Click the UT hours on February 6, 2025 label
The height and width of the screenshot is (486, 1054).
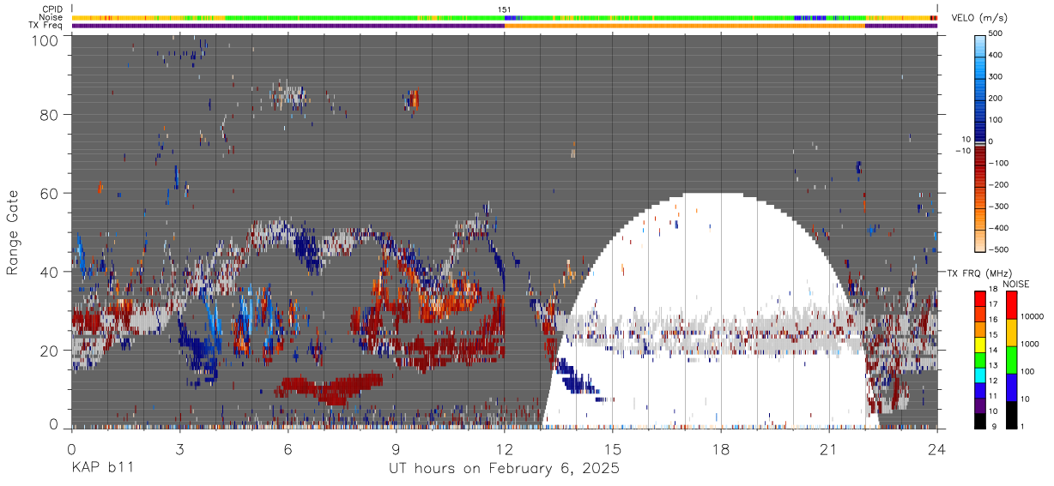(x=504, y=469)
